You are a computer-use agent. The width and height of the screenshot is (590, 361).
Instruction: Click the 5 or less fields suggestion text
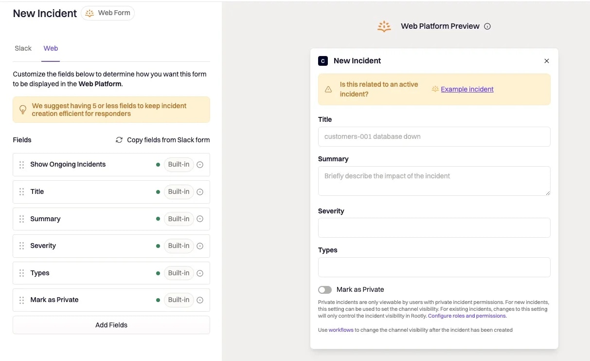109,110
